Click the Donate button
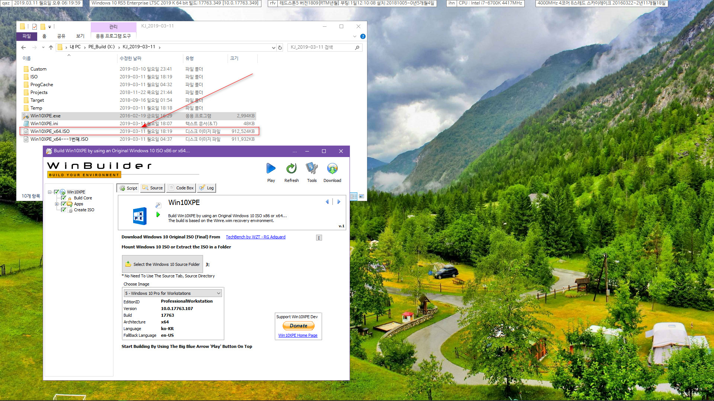Image resolution: width=714 pixels, height=401 pixels. click(298, 326)
